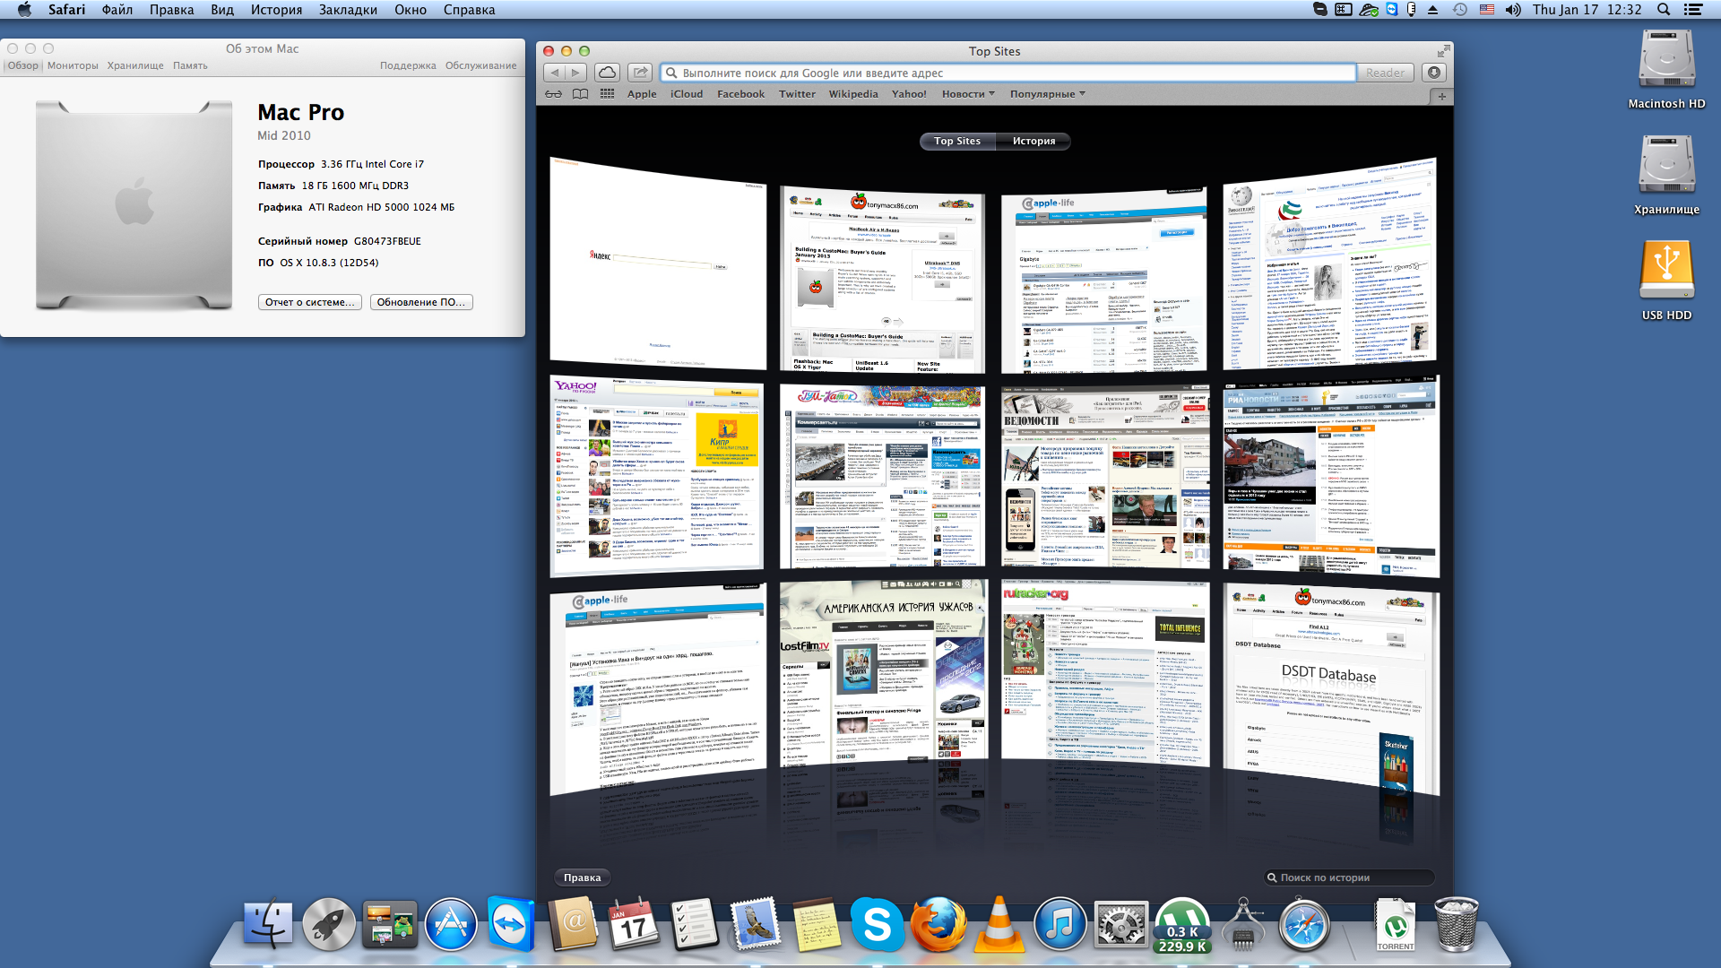Open Reminders checklist in the Dock
The image size is (1721, 968).
click(695, 924)
